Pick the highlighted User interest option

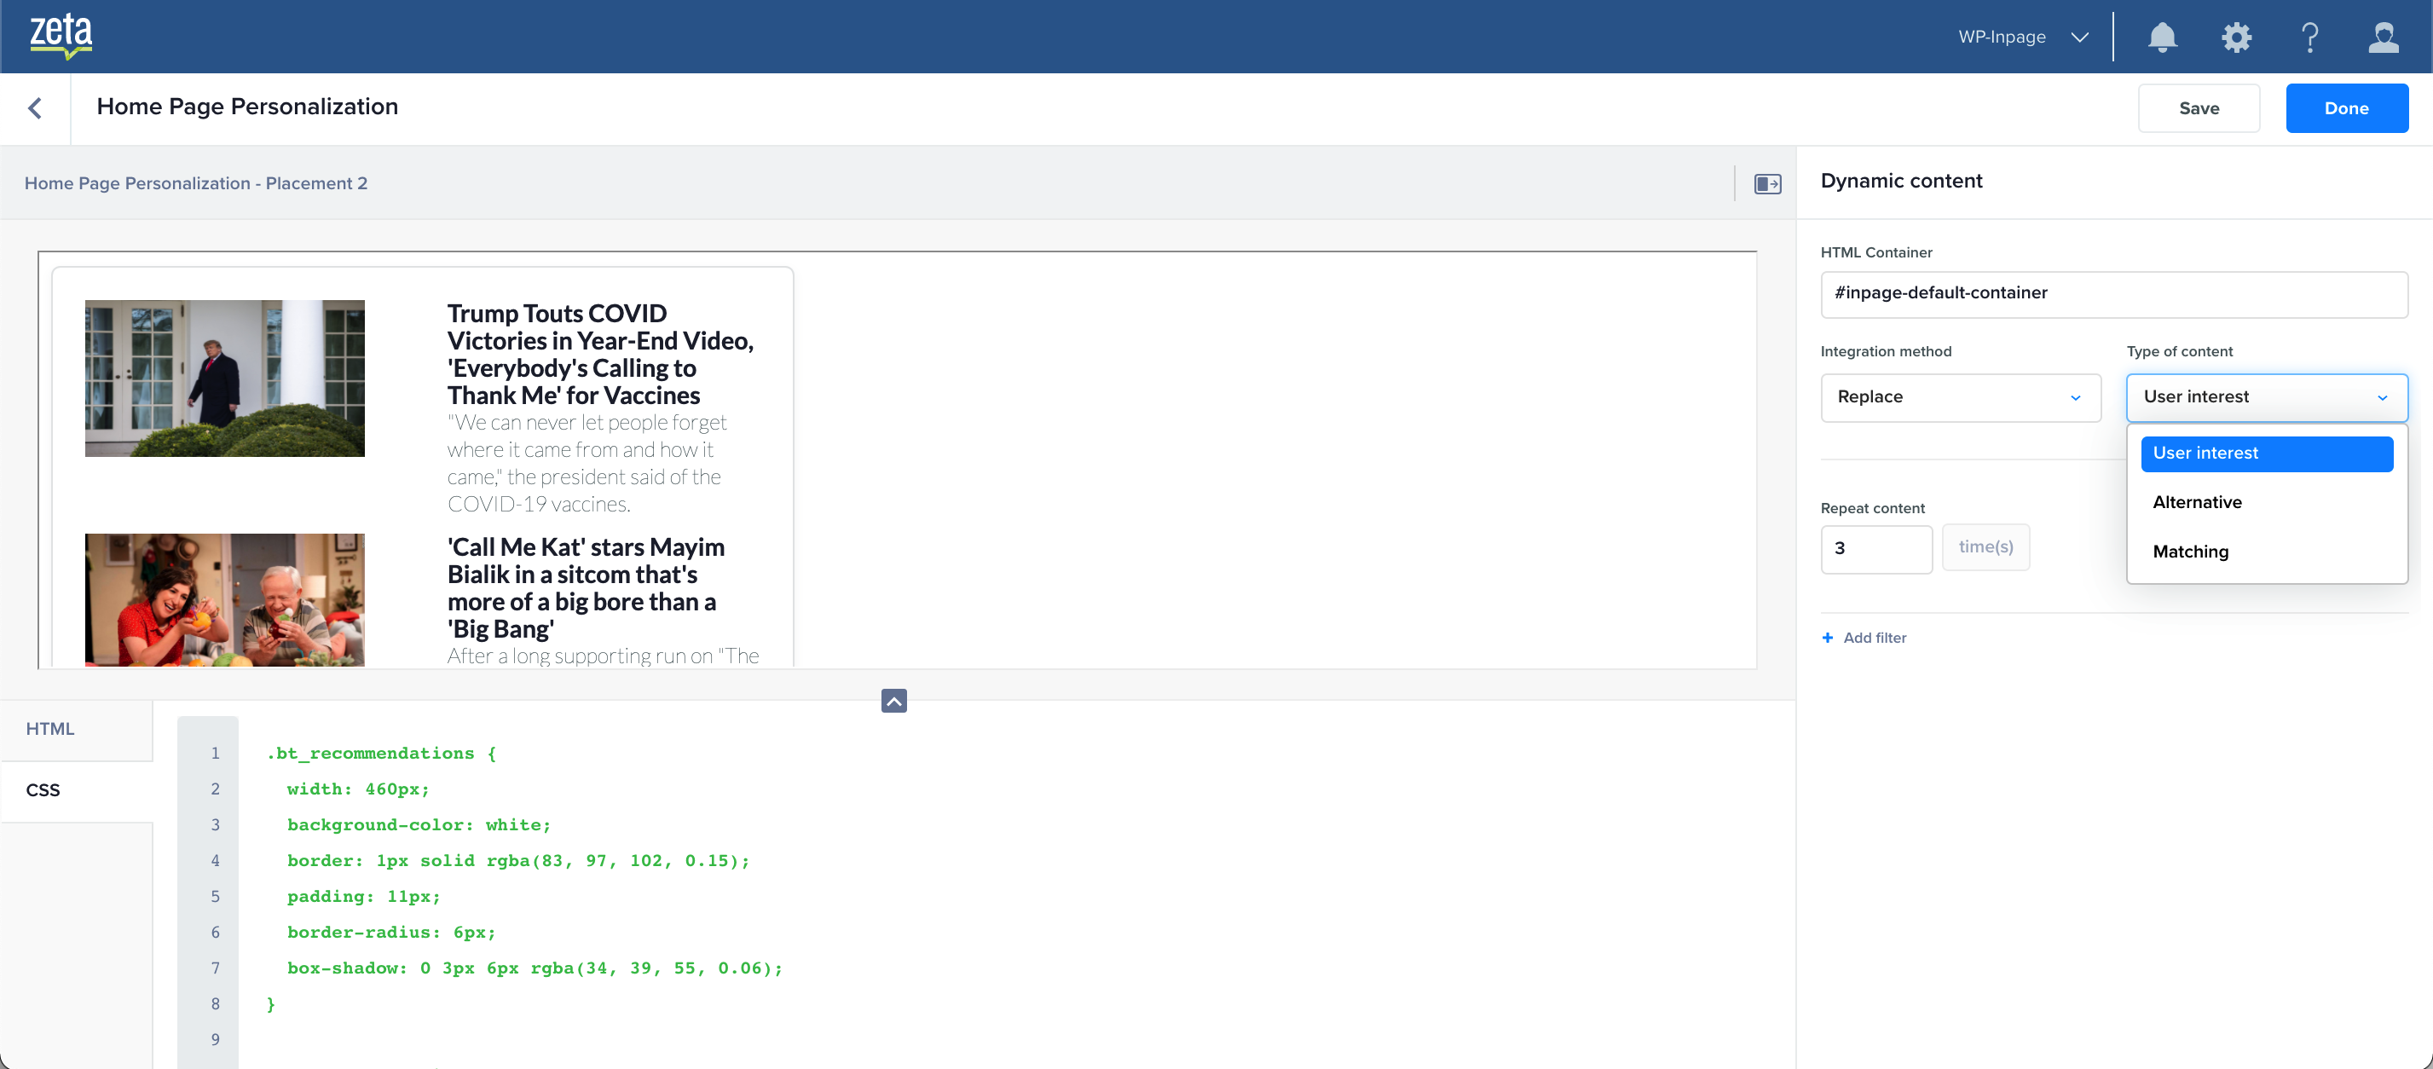pyautogui.click(x=2266, y=454)
